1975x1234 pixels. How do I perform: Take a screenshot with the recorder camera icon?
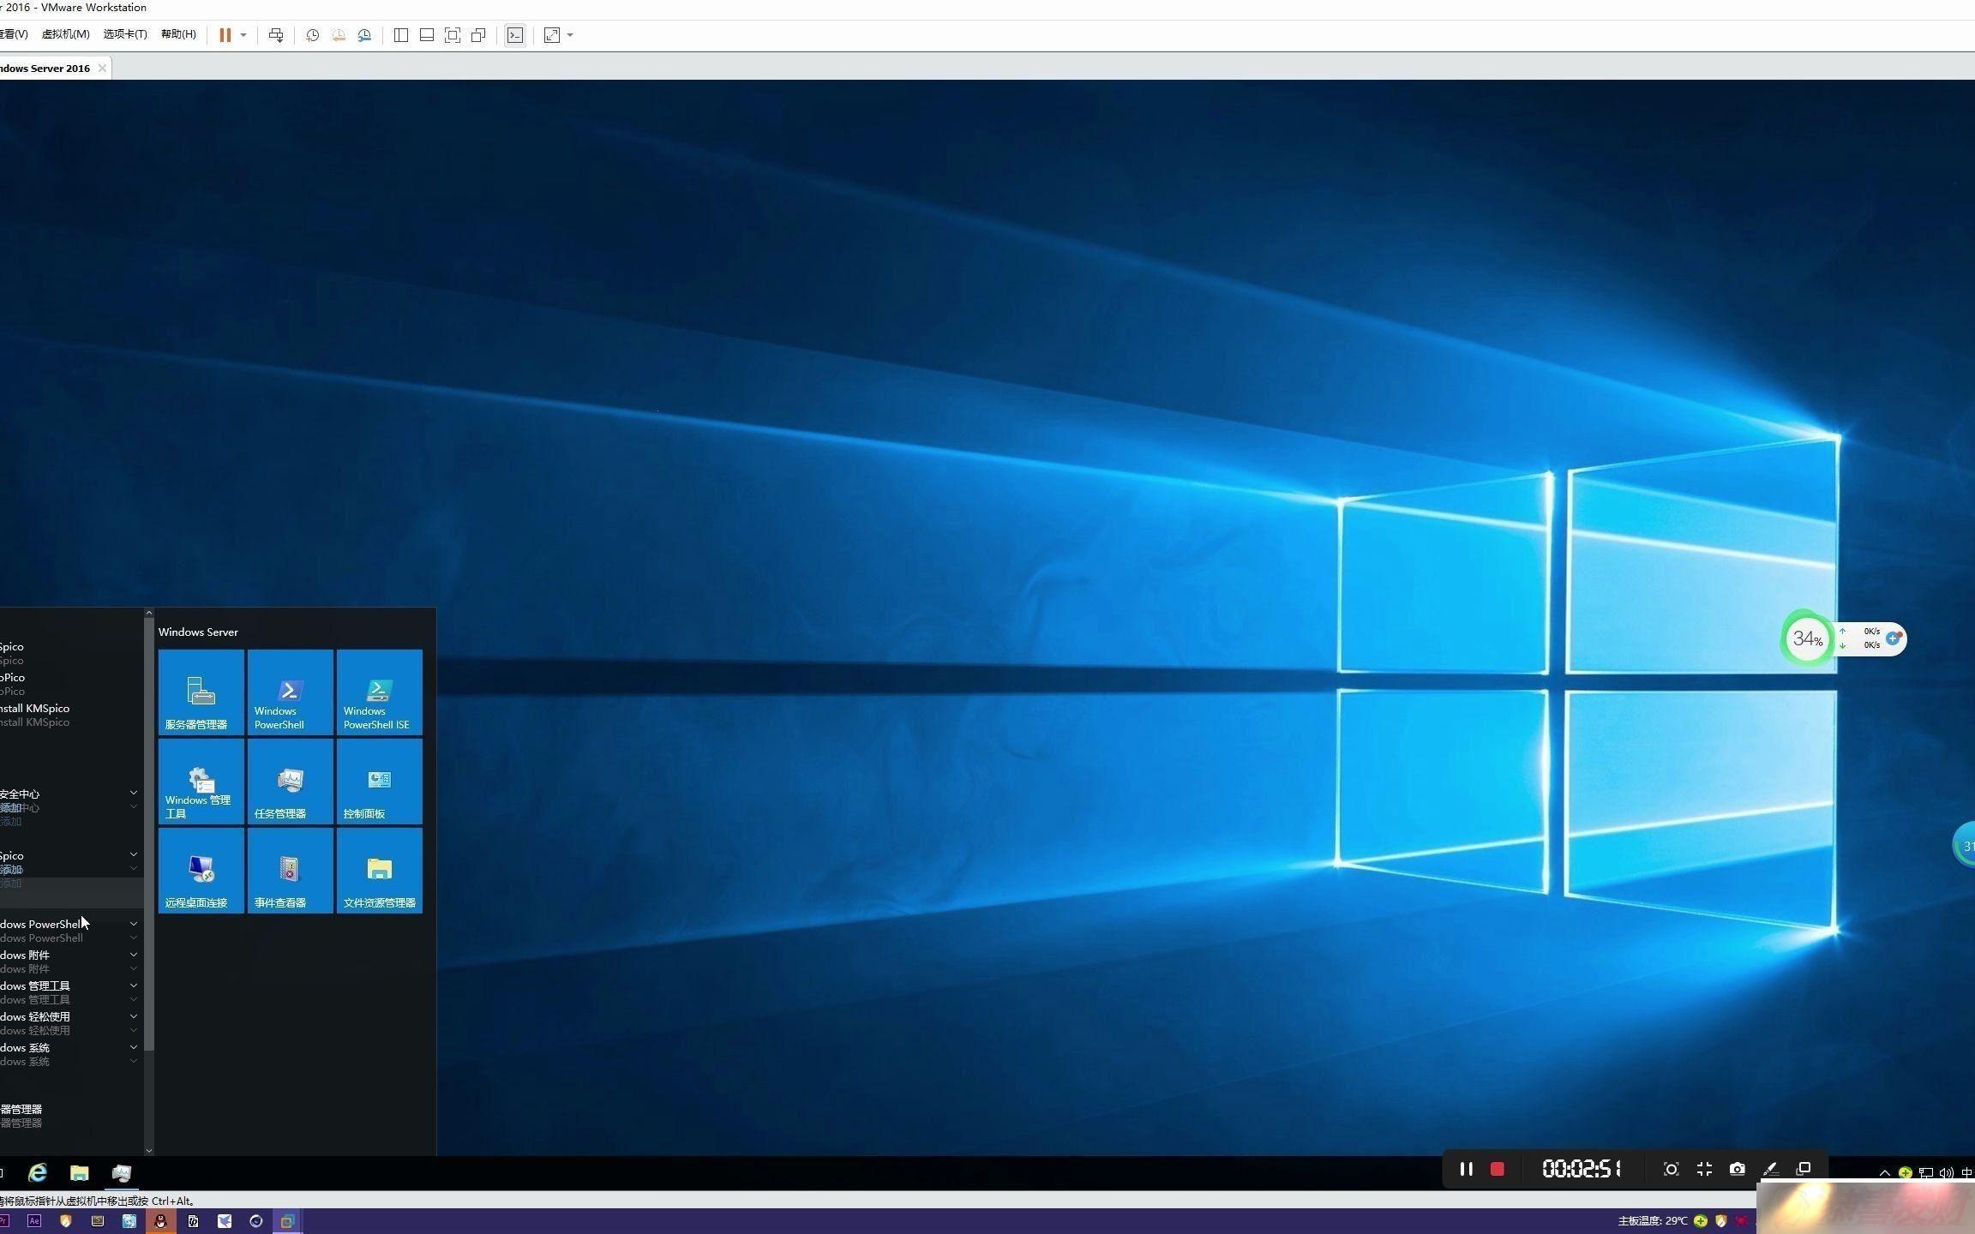pyautogui.click(x=1737, y=1169)
